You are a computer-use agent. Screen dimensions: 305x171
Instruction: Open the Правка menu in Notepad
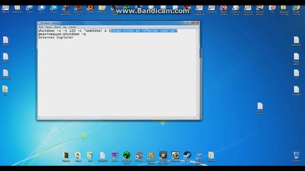point(49,27)
